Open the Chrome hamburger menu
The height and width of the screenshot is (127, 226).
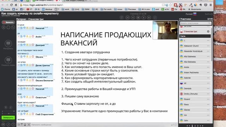tap(210, 5)
